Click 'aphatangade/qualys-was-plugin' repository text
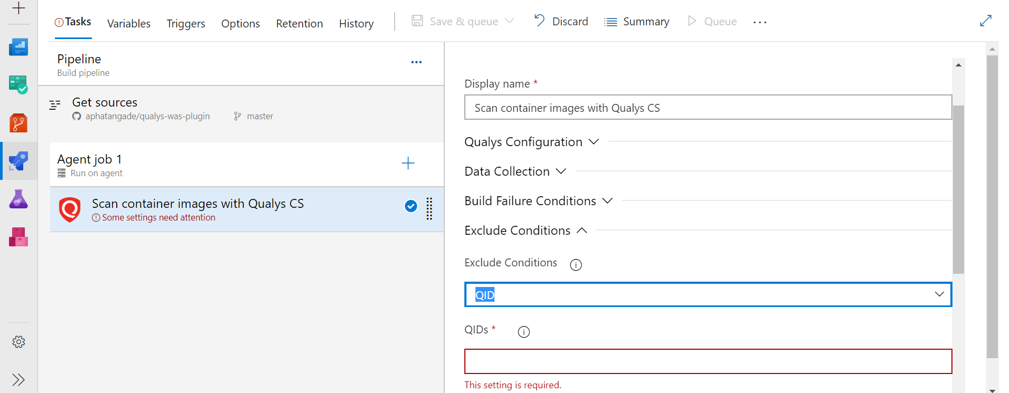This screenshot has height=393, width=1009. (x=147, y=116)
